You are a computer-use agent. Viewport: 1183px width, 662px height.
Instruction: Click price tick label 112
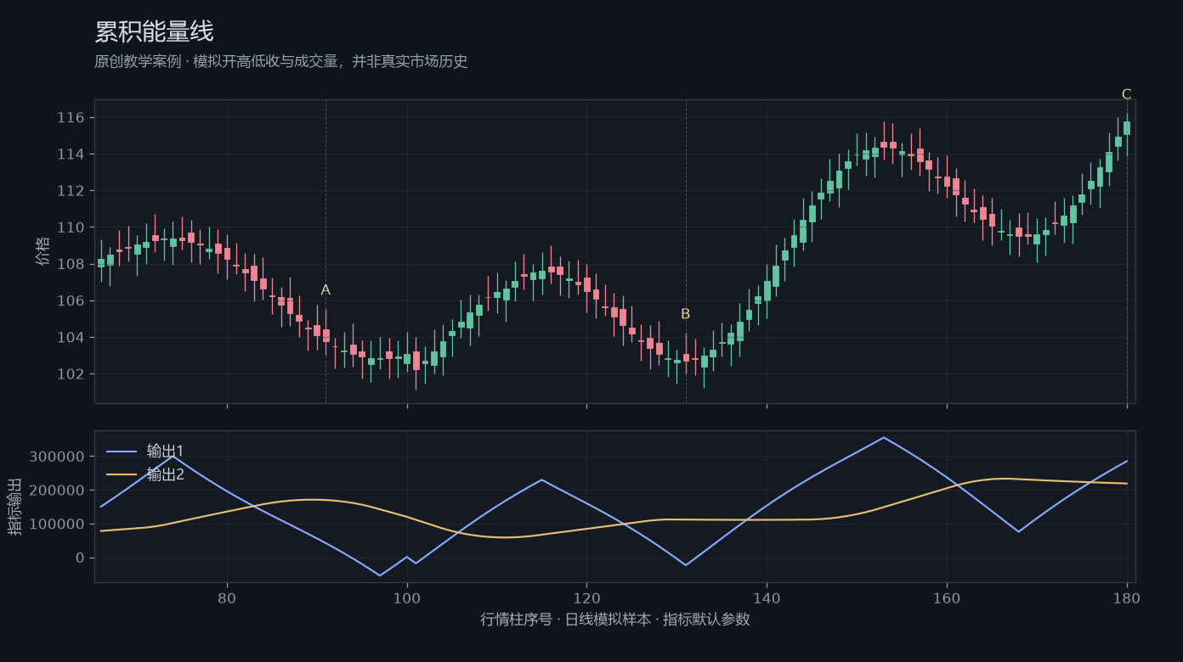(x=71, y=191)
